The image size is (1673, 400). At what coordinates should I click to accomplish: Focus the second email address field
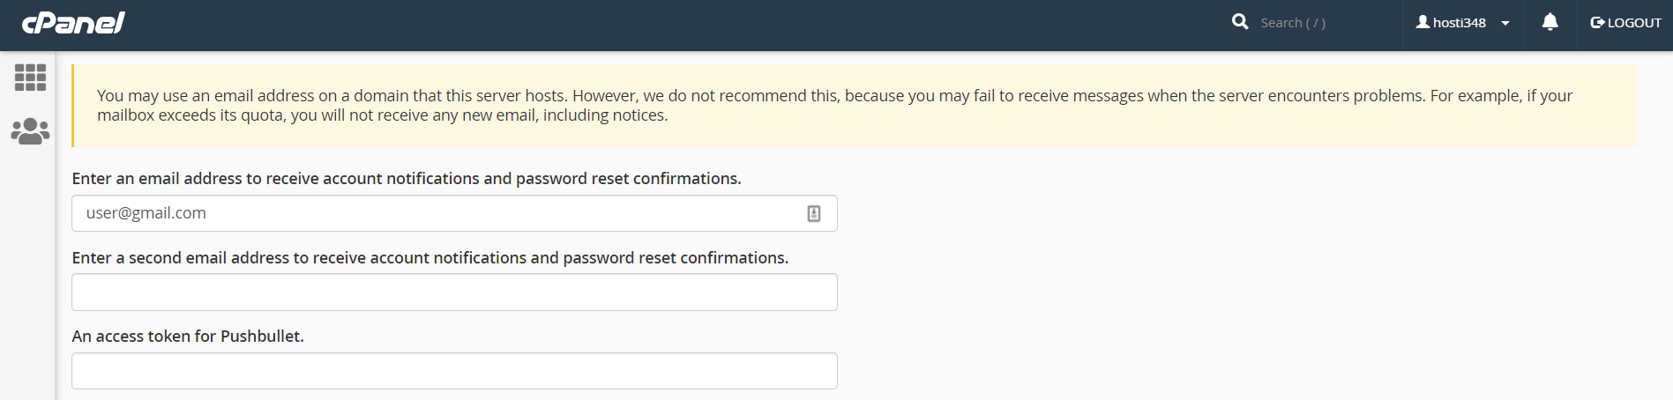[x=454, y=293]
